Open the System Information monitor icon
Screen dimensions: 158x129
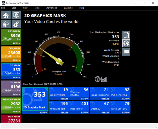point(16,15)
